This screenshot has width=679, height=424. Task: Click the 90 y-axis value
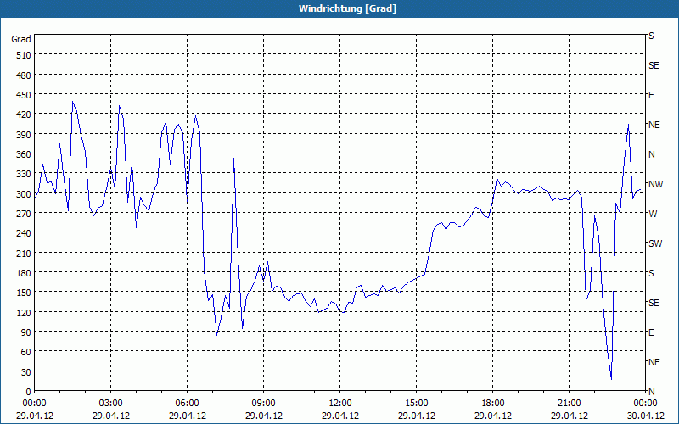point(26,332)
